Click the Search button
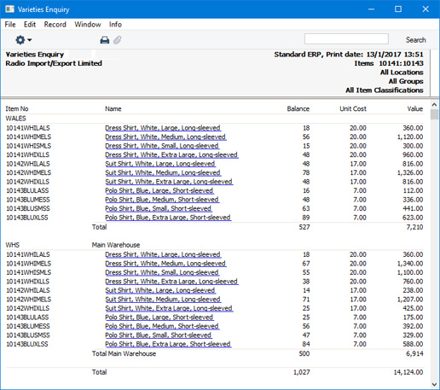 pos(415,40)
